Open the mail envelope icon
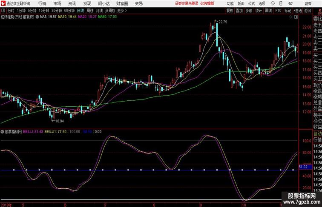The width and height of the screenshot is (322, 207). pyautogui.click(x=290, y=3)
